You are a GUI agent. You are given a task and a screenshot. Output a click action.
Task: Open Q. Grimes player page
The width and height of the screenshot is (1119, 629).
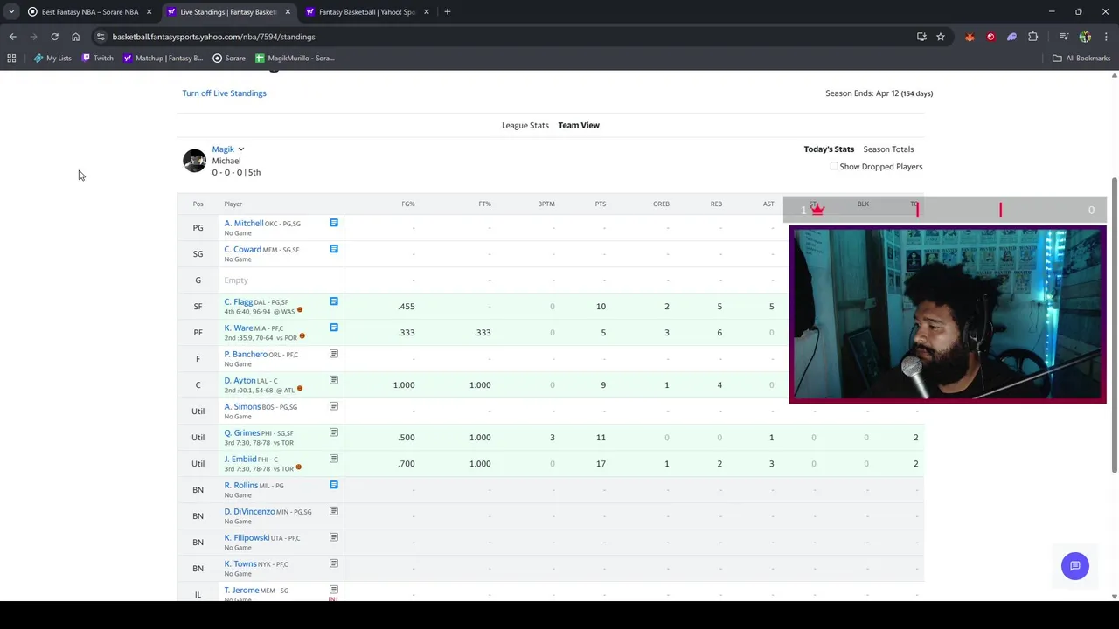click(241, 433)
